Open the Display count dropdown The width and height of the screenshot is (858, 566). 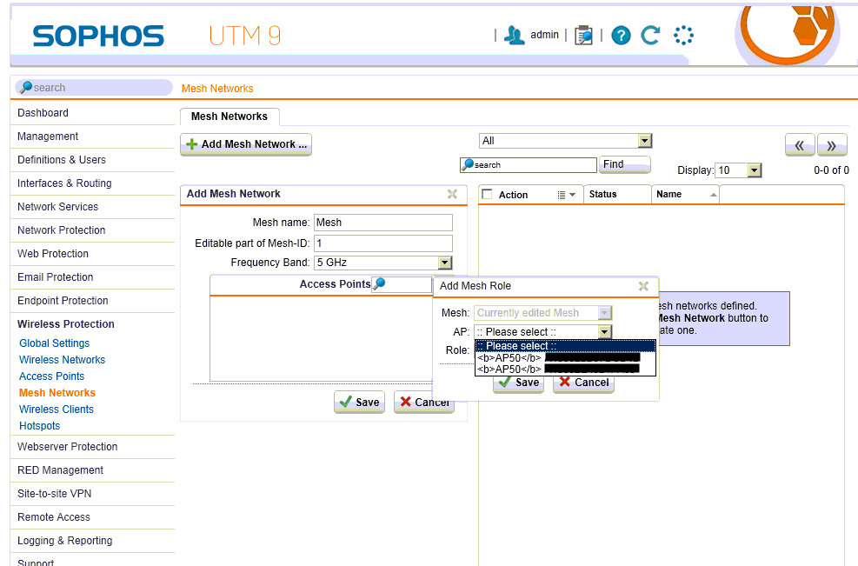tap(738, 170)
